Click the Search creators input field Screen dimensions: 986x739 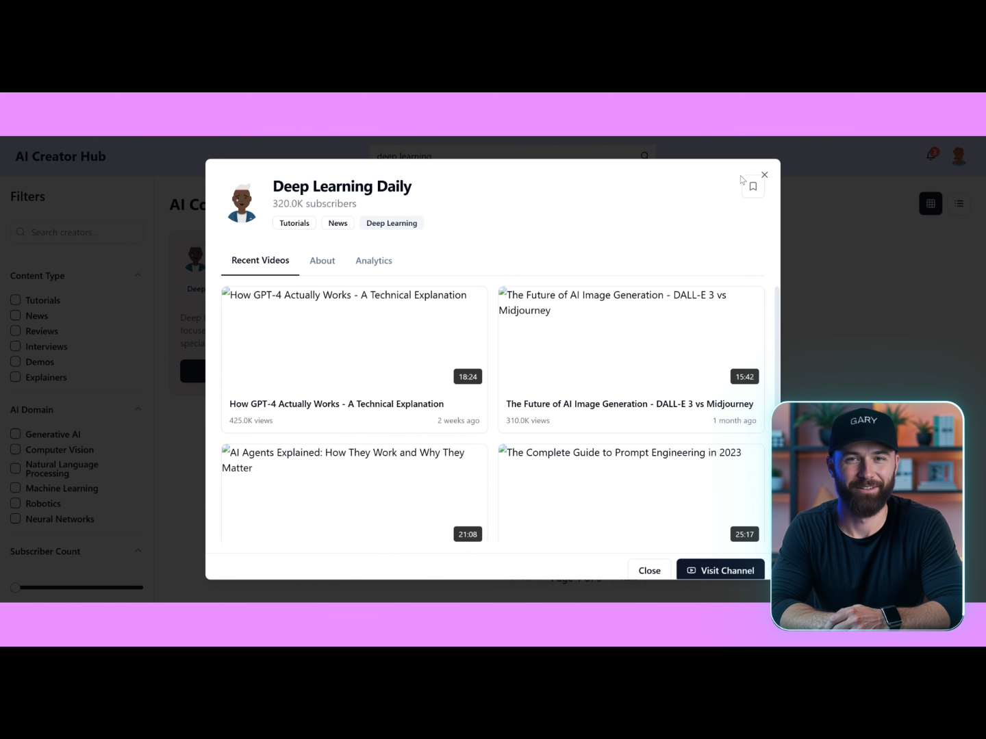point(77,232)
